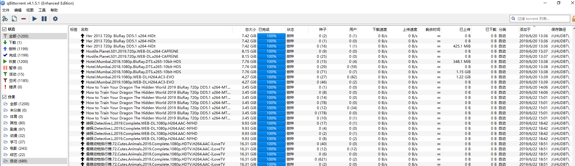Select the 空闲 (1185) status filter
The height and width of the screenshot is (166, 575).
tap(35, 81)
